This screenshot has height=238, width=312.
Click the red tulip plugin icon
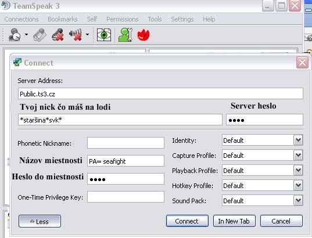tap(144, 35)
